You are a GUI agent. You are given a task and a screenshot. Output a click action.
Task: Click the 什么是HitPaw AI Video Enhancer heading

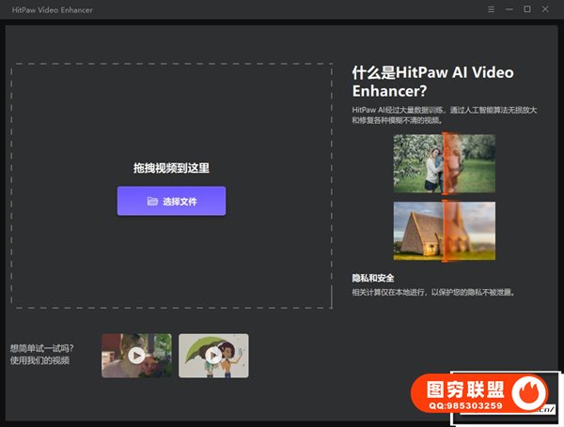point(432,82)
